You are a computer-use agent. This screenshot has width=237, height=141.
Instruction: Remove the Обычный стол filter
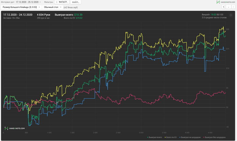(x=61, y=7)
